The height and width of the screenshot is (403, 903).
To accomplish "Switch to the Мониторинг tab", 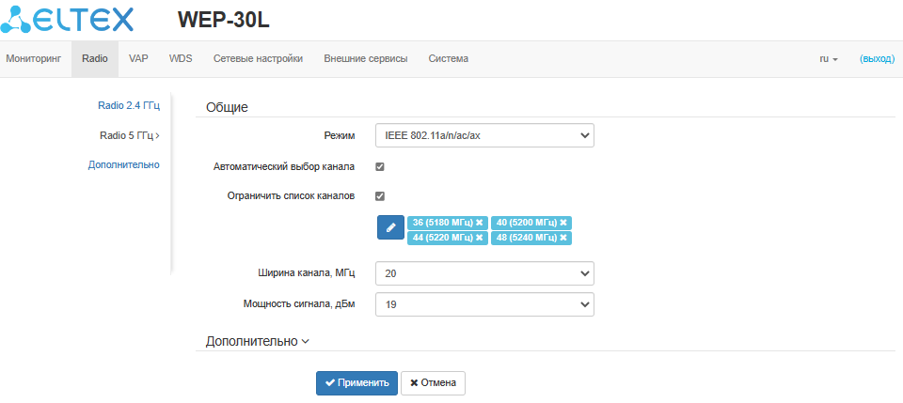I will pyautogui.click(x=33, y=58).
